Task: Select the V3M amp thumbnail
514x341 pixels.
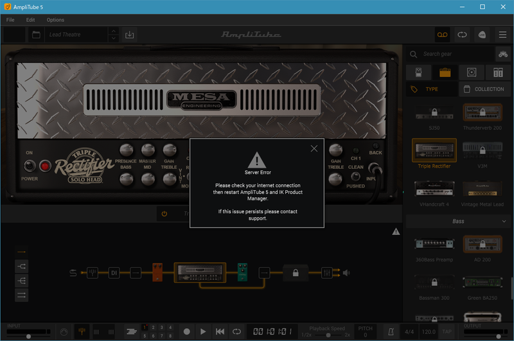Action: tap(483, 150)
